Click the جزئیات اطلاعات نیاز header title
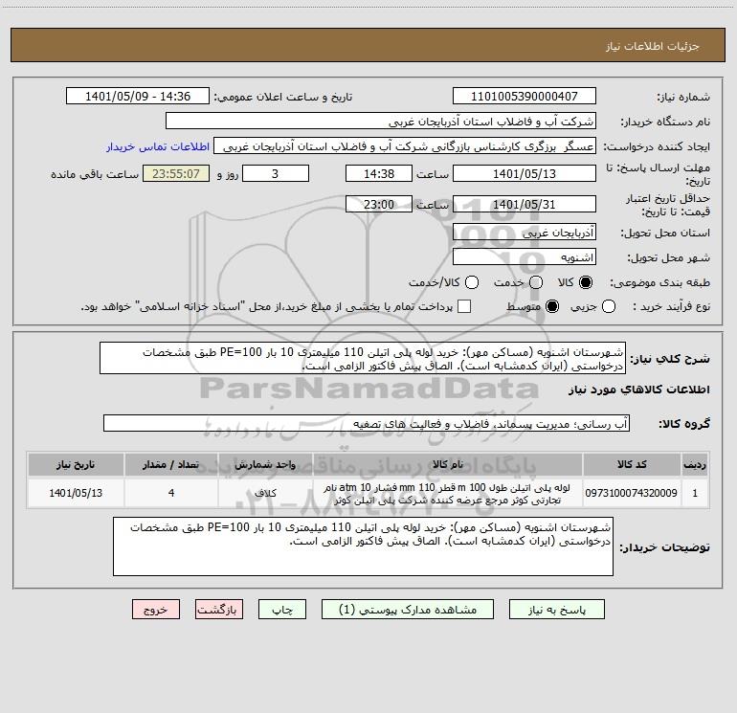 [x=653, y=46]
